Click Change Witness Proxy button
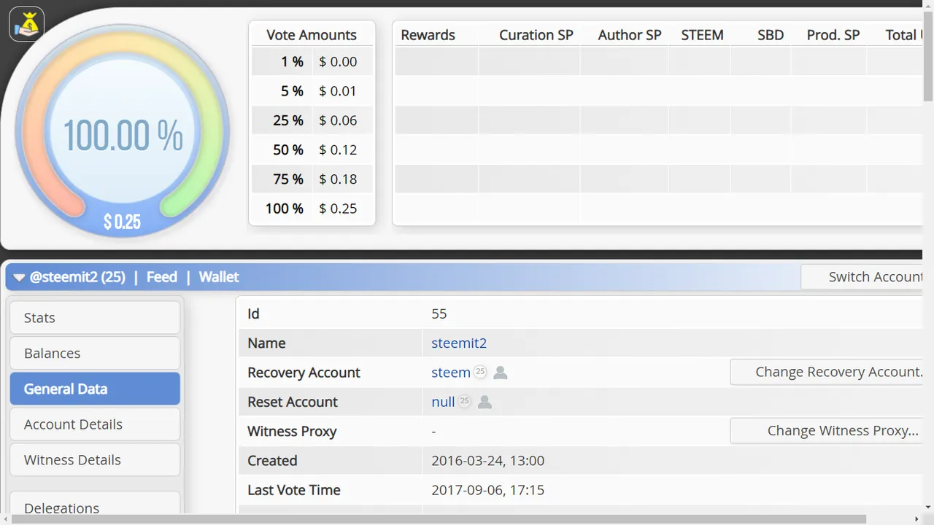The height and width of the screenshot is (525, 934). click(x=827, y=431)
